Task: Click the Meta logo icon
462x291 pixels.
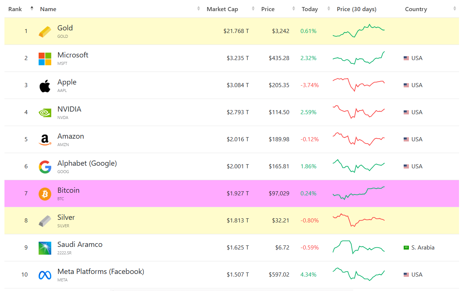Action: [45, 275]
